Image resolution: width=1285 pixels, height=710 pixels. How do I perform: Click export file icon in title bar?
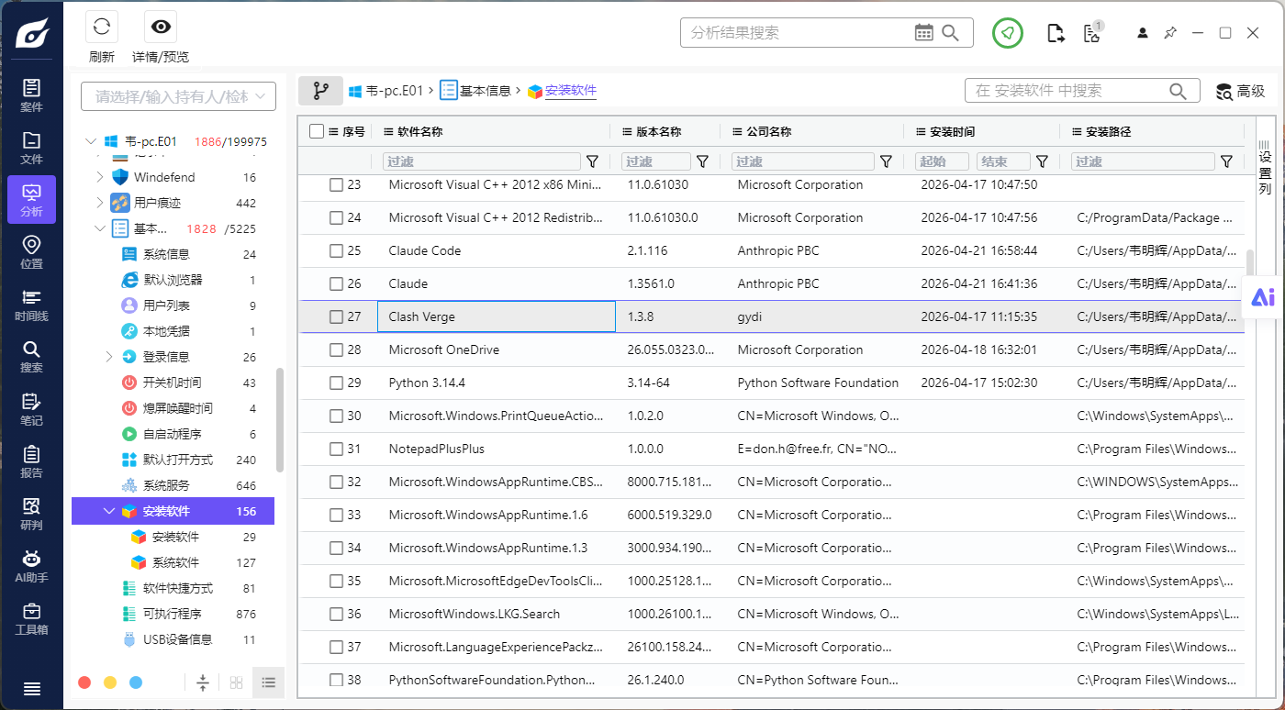1056,33
